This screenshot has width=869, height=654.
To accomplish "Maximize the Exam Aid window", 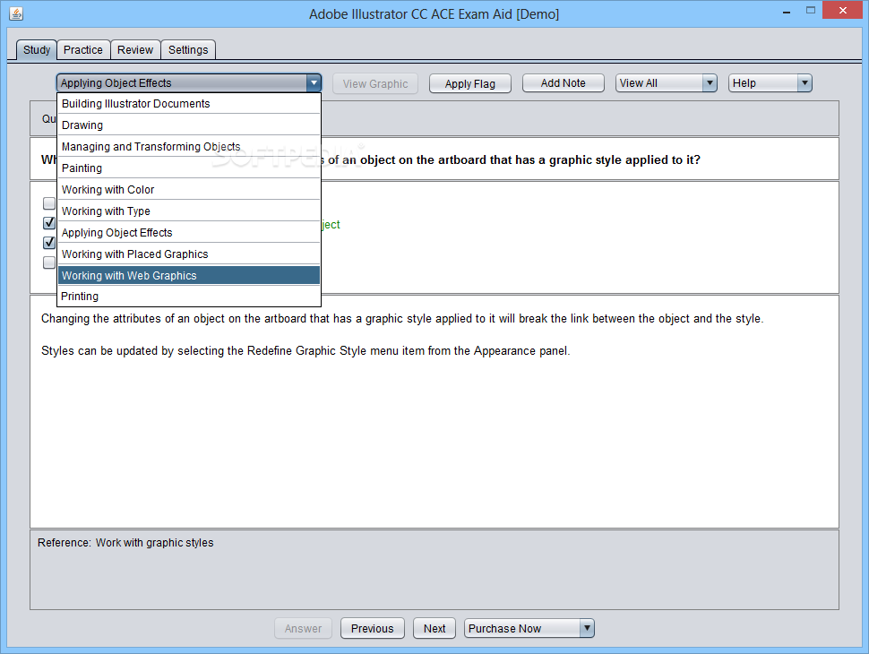I will (810, 11).
